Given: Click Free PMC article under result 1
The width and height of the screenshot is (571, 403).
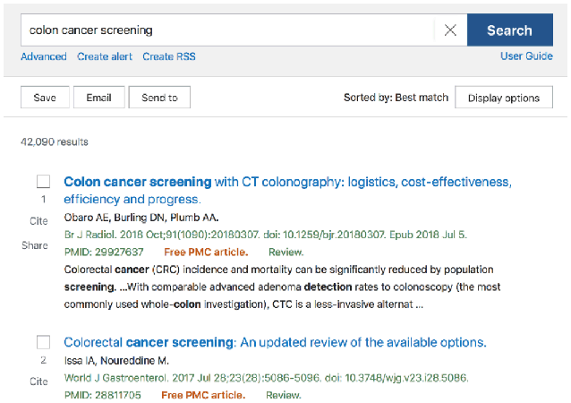Looking at the screenshot, I should tap(206, 253).
